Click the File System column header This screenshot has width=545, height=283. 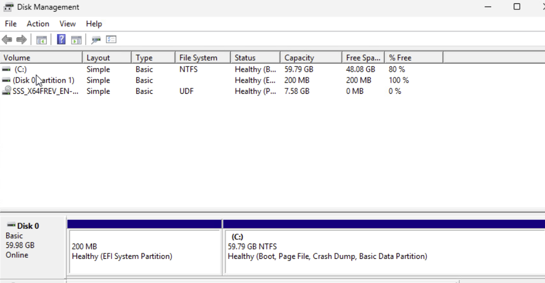[x=202, y=58]
